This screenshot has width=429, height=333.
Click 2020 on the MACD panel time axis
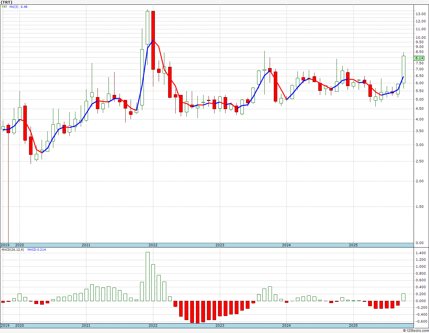coord(20,325)
